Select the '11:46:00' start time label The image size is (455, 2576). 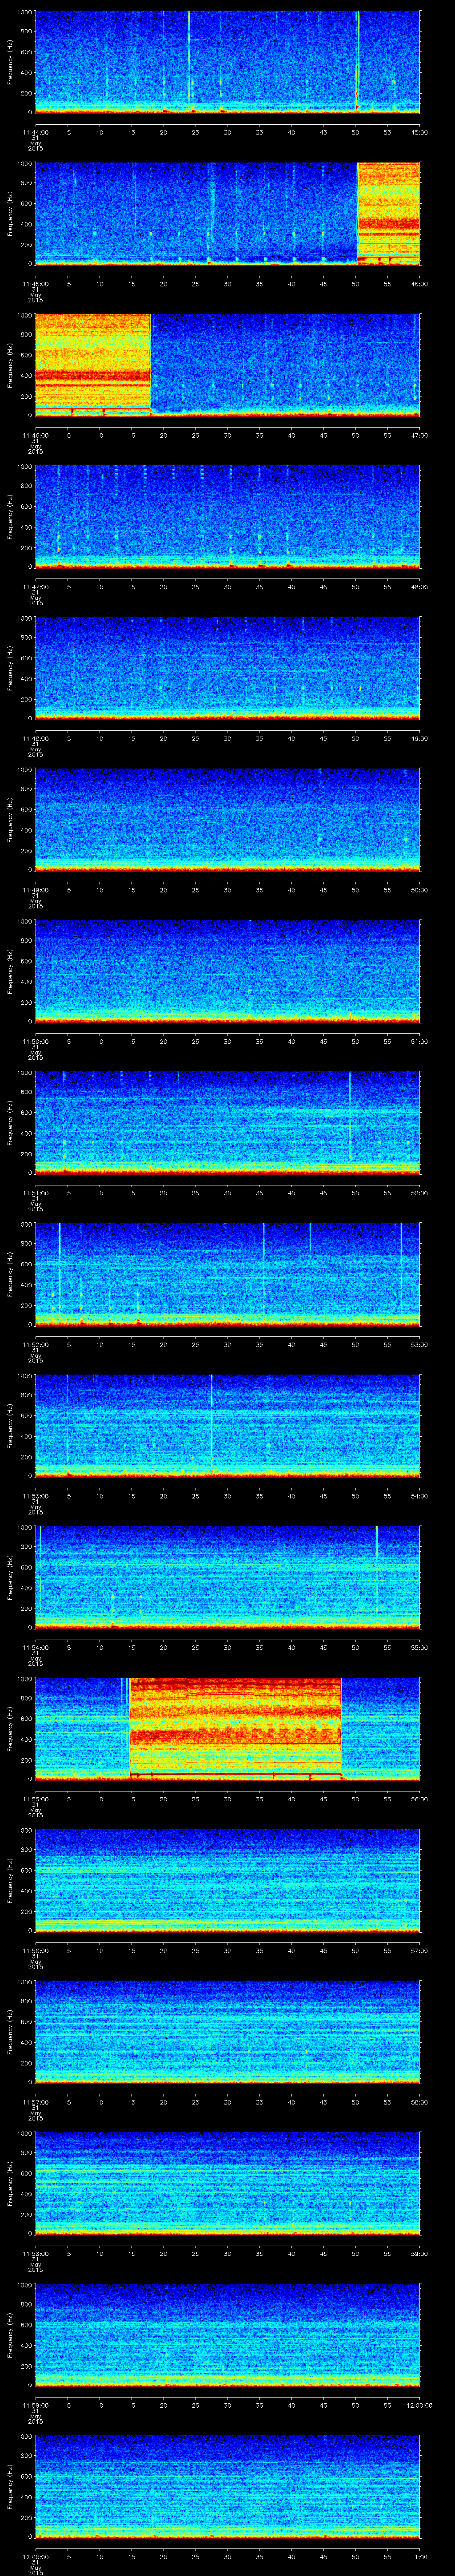tap(35, 435)
